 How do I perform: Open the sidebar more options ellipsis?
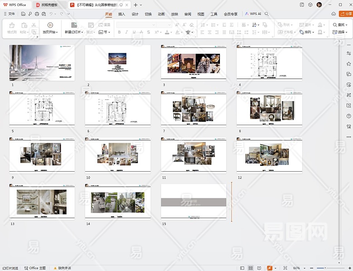[348, 137]
